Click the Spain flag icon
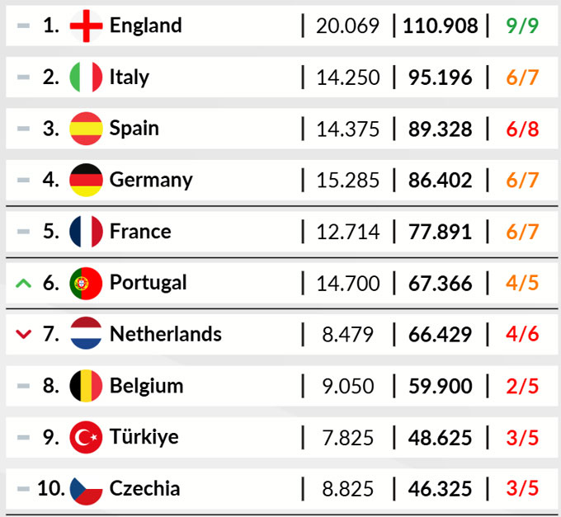 (x=86, y=129)
